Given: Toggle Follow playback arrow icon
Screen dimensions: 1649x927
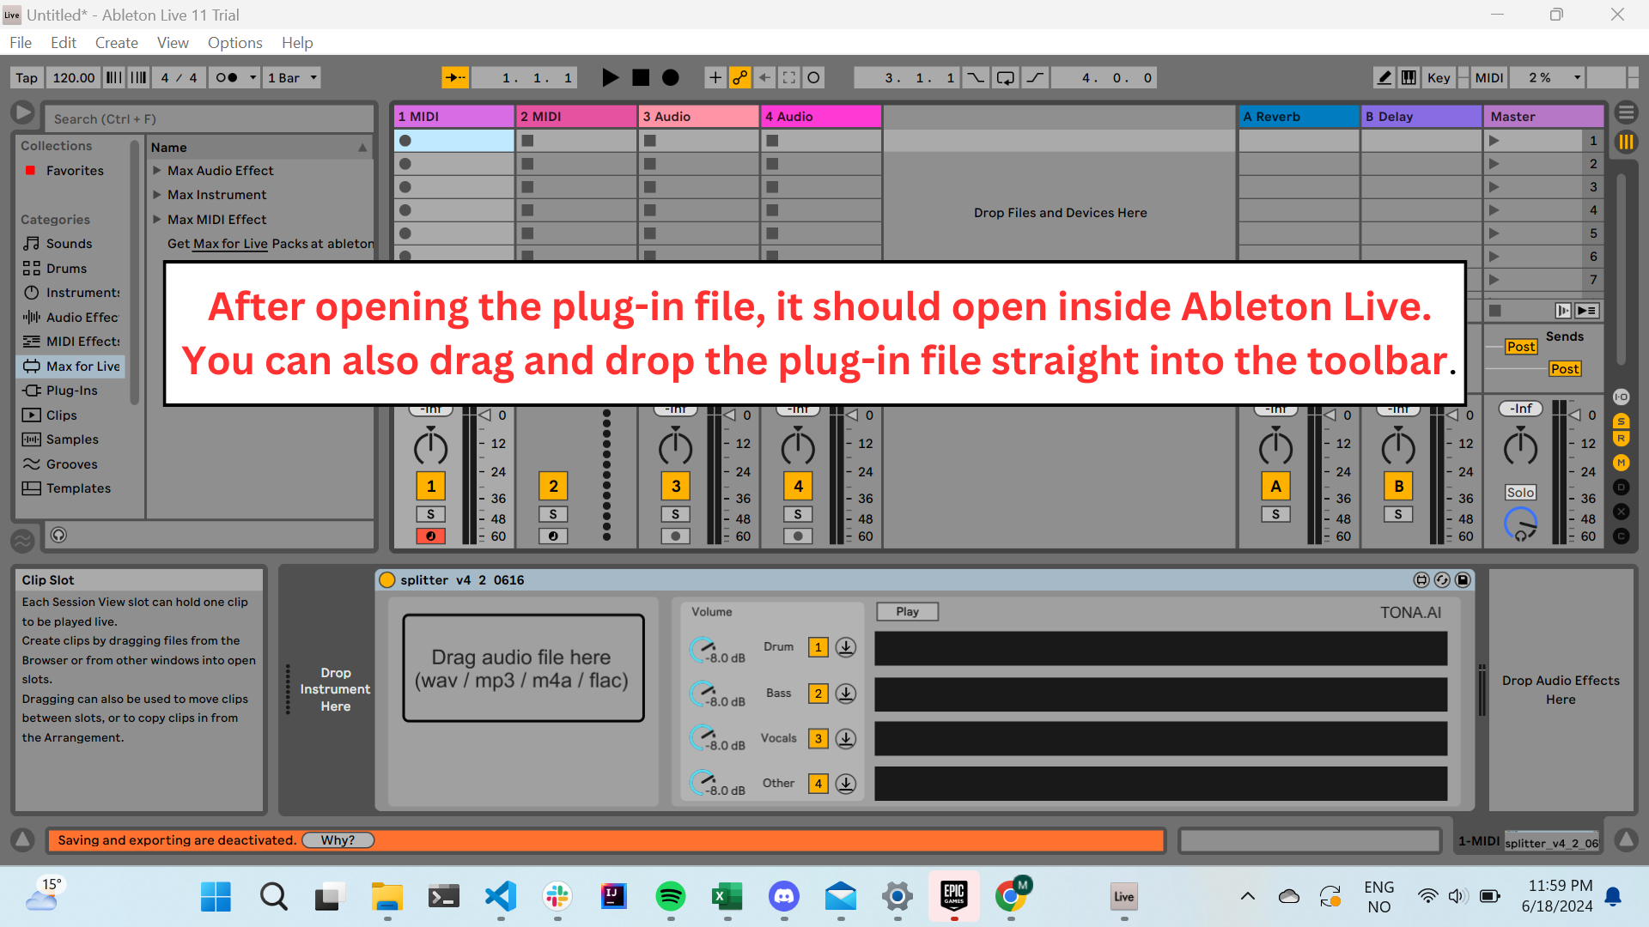Looking at the screenshot, I should click(455, 77).
